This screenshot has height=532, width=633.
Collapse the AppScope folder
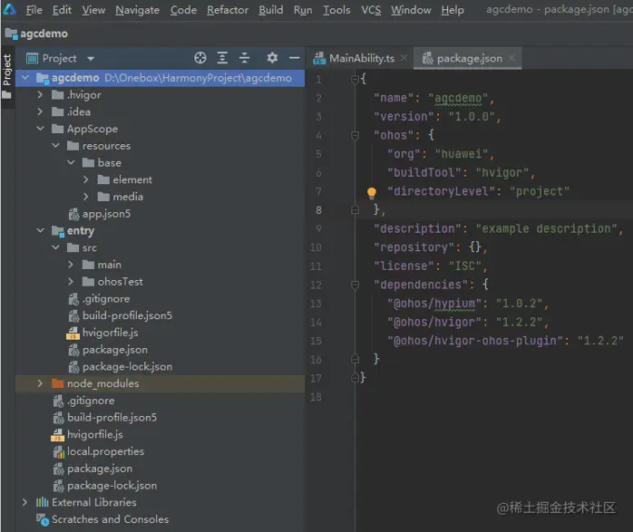pyautogui.click(x=41, y=129)
